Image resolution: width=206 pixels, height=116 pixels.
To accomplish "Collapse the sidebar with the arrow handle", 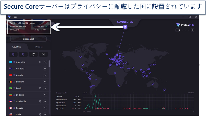I will click(x=52, y=23).
